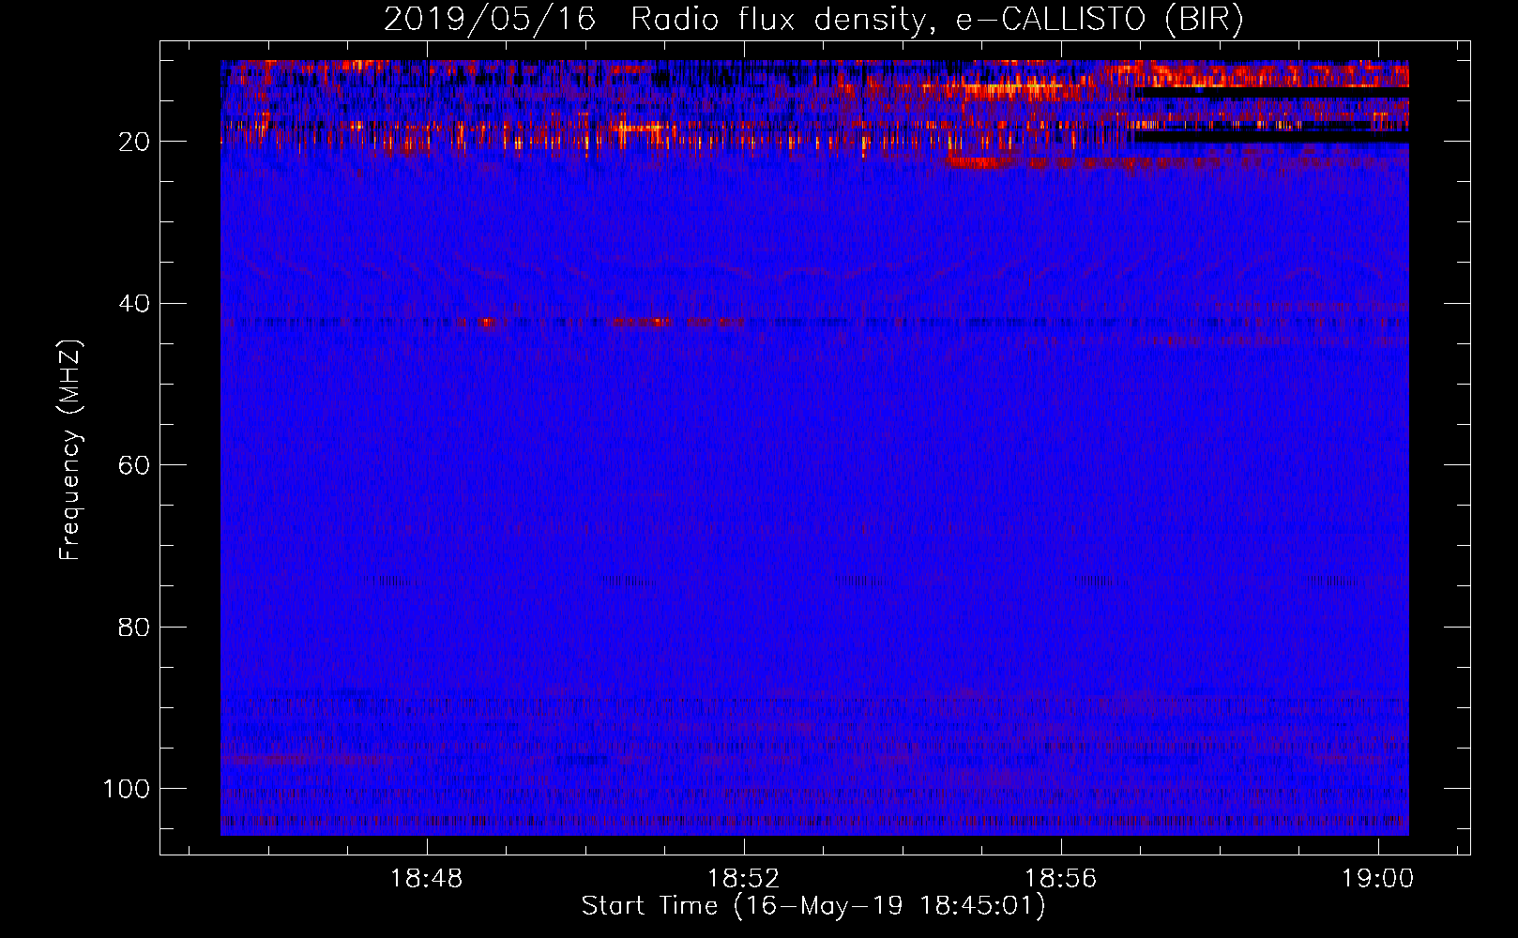Click the "Start Time (16-May-19 18:45:01)" x-axis label
The width and height of the screenshot is (1518, 938).
[x=813, y=906]
